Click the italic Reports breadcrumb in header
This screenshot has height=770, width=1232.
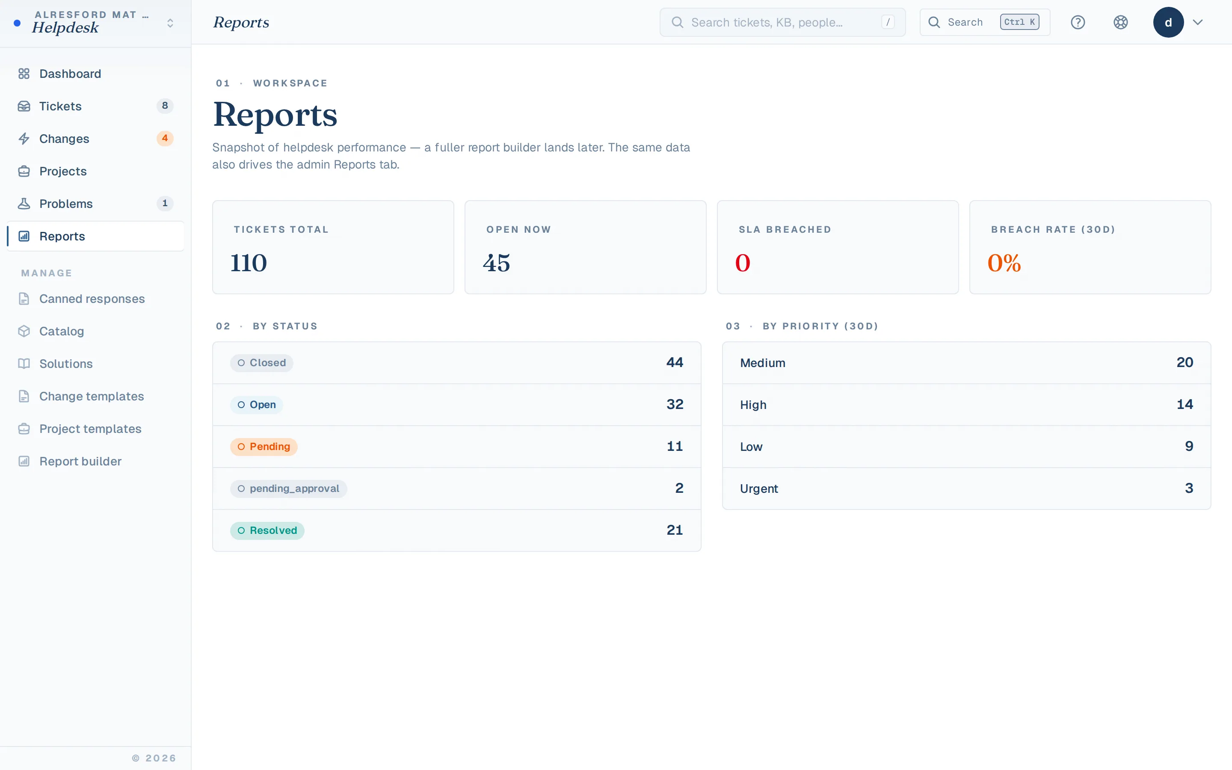pos(241,22)
